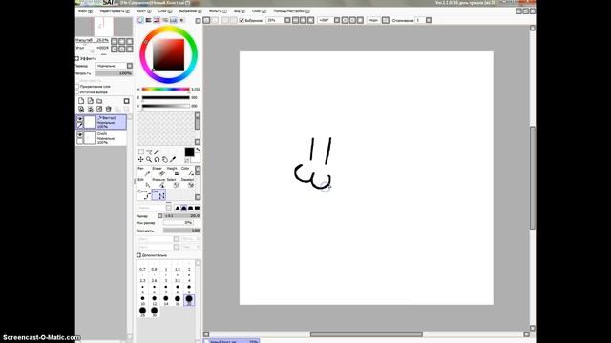
Task: Open the Слой menu
Action: coord(165,11)
